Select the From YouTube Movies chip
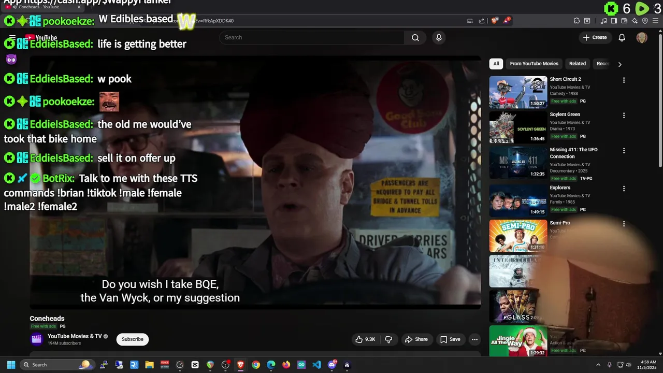 (x=534, y=64)
